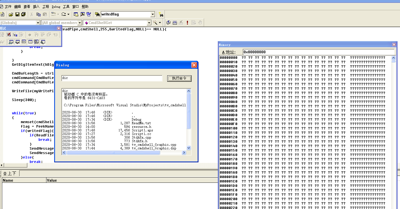The width and height of the screenshot is (400, 209).
Task: Click the Go debug icon
Action: pyautogui.click(x=194, y=23)
